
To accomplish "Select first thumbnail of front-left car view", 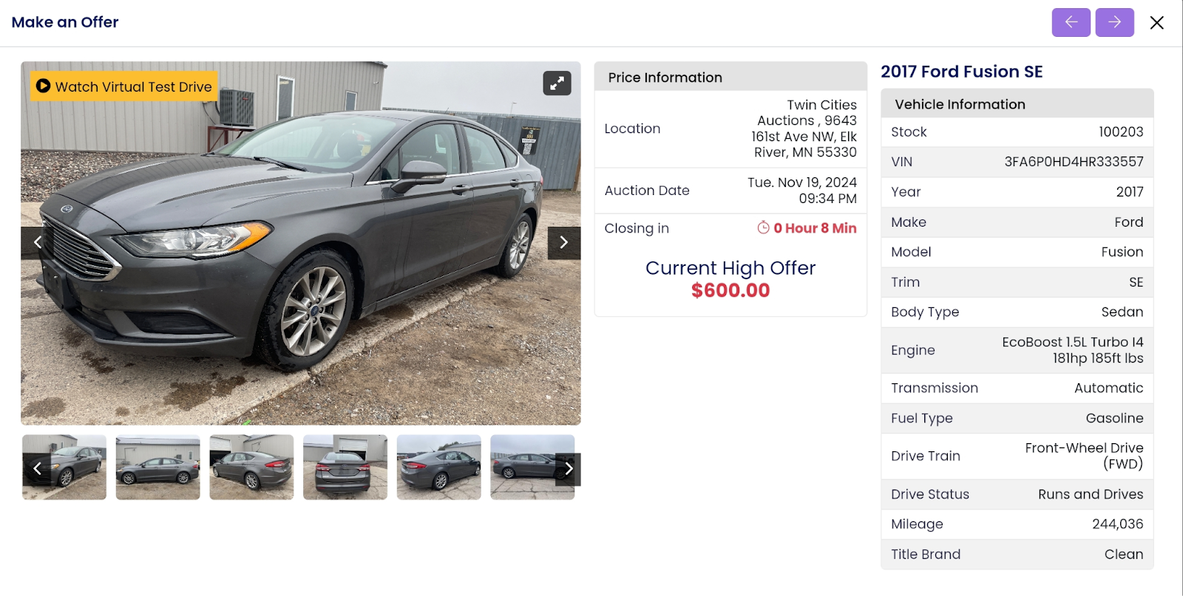I will 64,467.
